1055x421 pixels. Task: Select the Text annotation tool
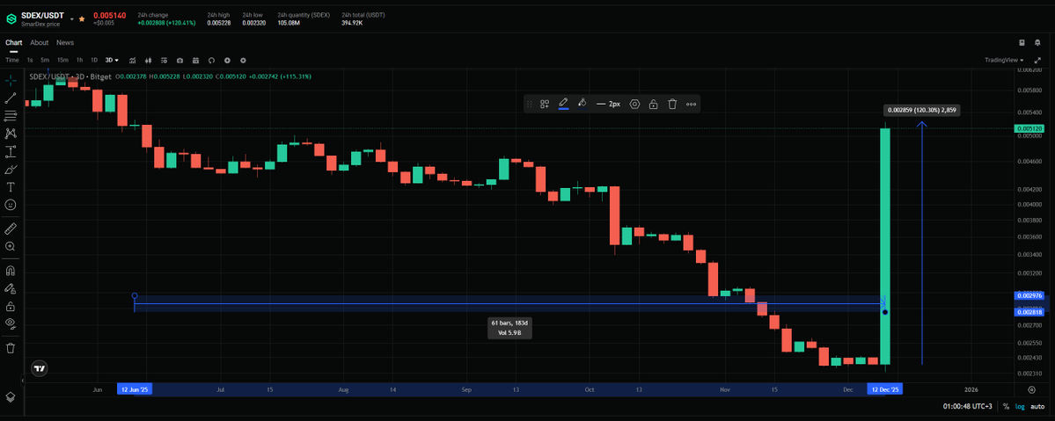(10, 187)
